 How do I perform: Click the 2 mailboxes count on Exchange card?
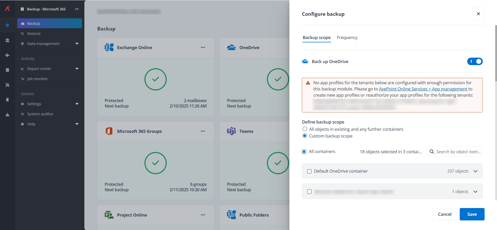click(195, 101)
